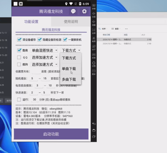Click the 6:09 clock in status bar

86,4
